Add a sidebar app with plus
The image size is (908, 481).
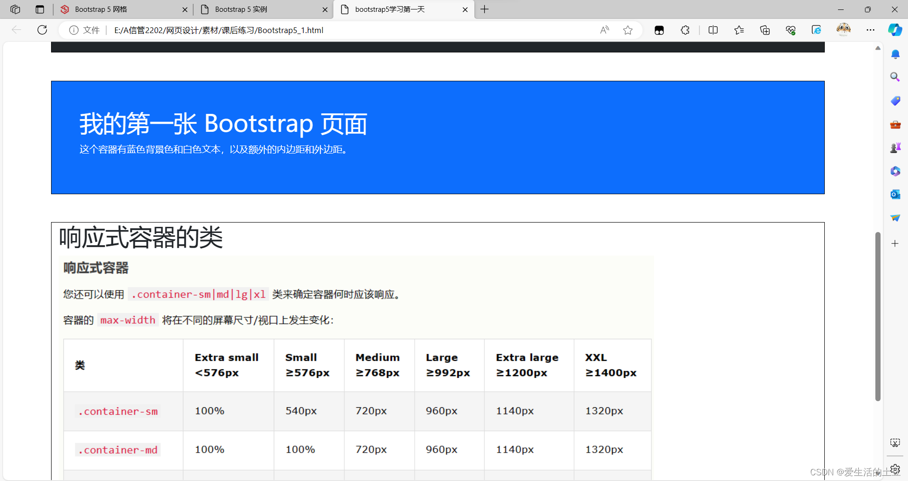(895, 244)
